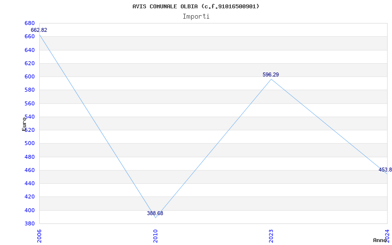Click the 2006 x-axis label
Viewport: 392px width, 245px height.
point(39,236)
